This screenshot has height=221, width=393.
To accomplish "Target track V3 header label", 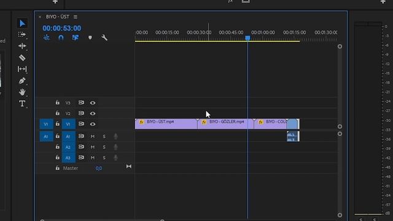I will pos(68,103).
